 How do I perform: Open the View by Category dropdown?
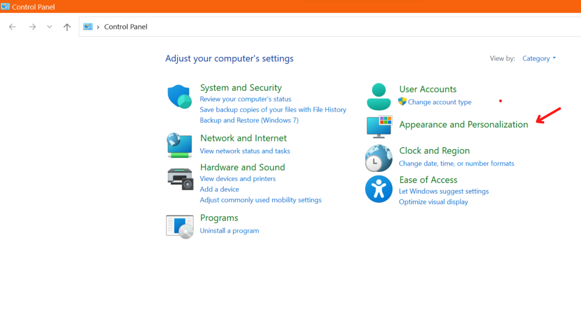(539, 58)
